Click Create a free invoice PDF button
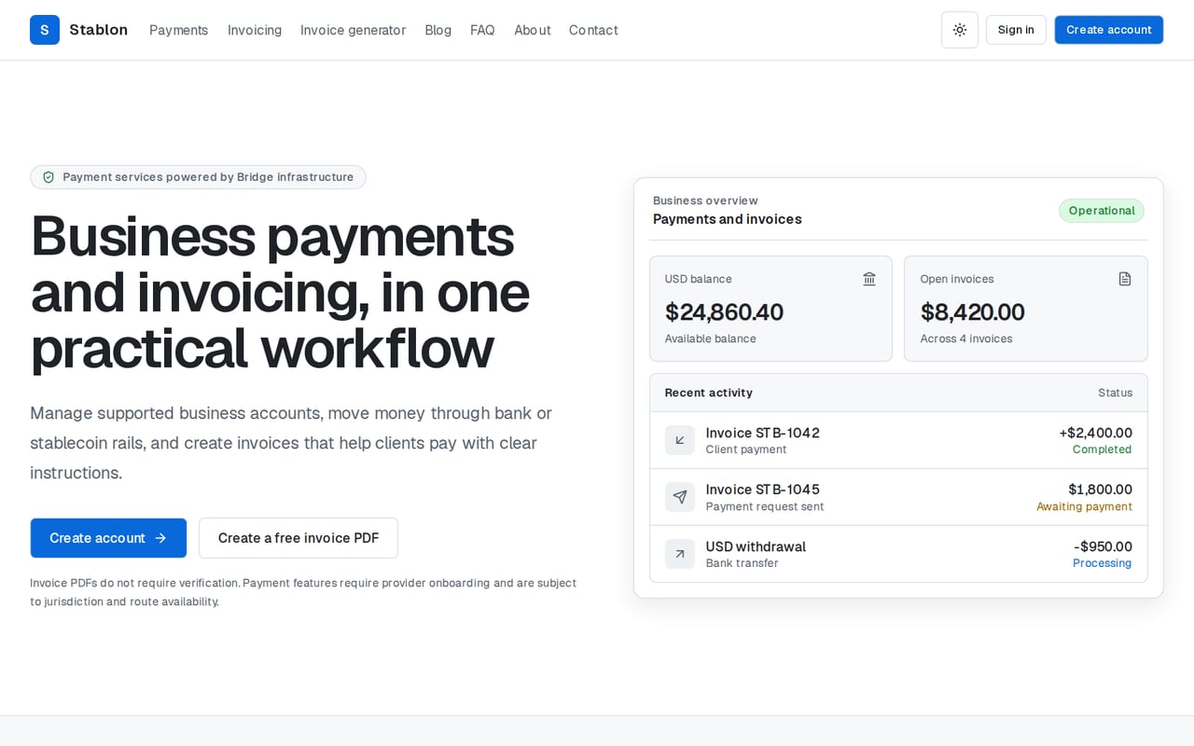Screen dimensions: 1194x746 coord(298,538)
